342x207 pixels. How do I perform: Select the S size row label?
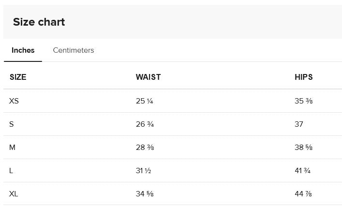click(12, 124)
